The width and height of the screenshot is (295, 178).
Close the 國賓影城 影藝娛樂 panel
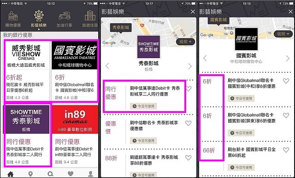[x=291, y=12]
